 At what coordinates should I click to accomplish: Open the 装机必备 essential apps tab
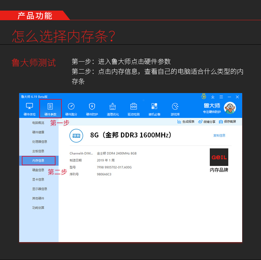pyautogui.click(x=154, y=109)
